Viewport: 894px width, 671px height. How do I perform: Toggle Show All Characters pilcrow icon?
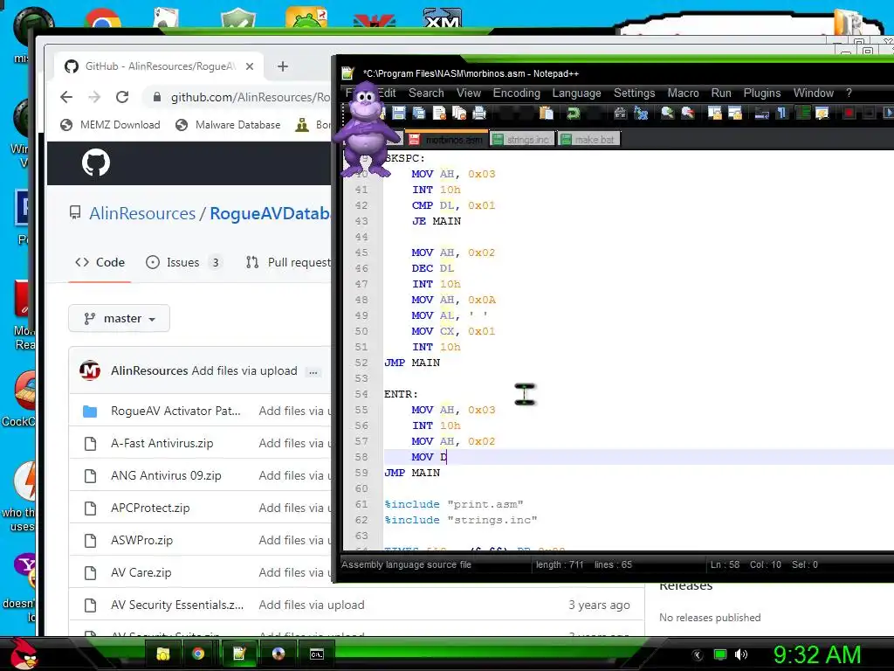tap(781, 113)
